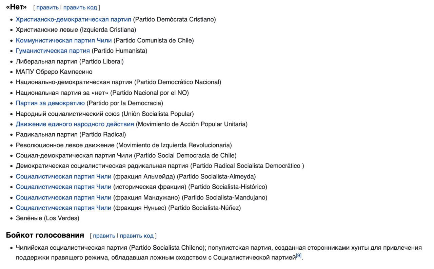The width and height of the screenshot is (434, 269).
Task: Select the Радикальная партия (Partido Radical) entry
Action: point(71,134)
